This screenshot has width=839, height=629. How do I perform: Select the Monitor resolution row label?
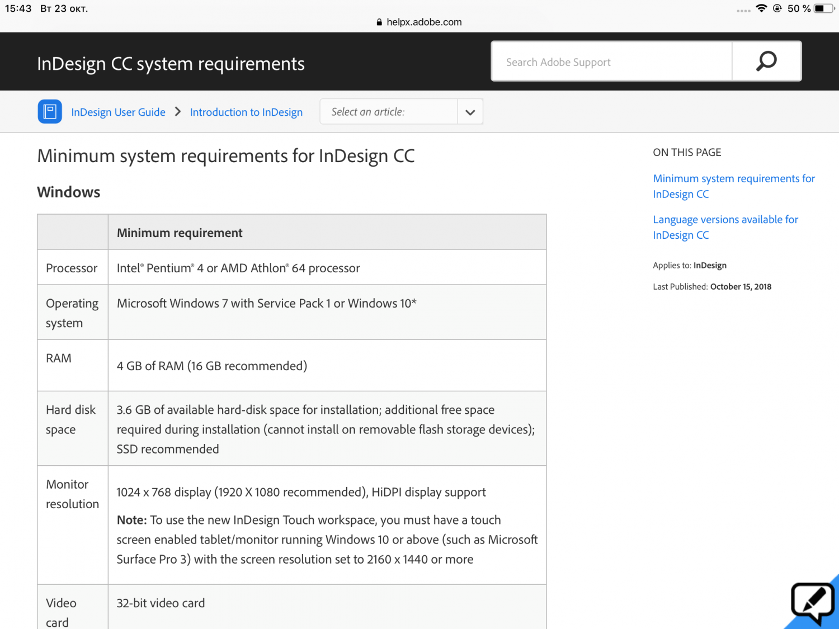(x=72, y=494)
